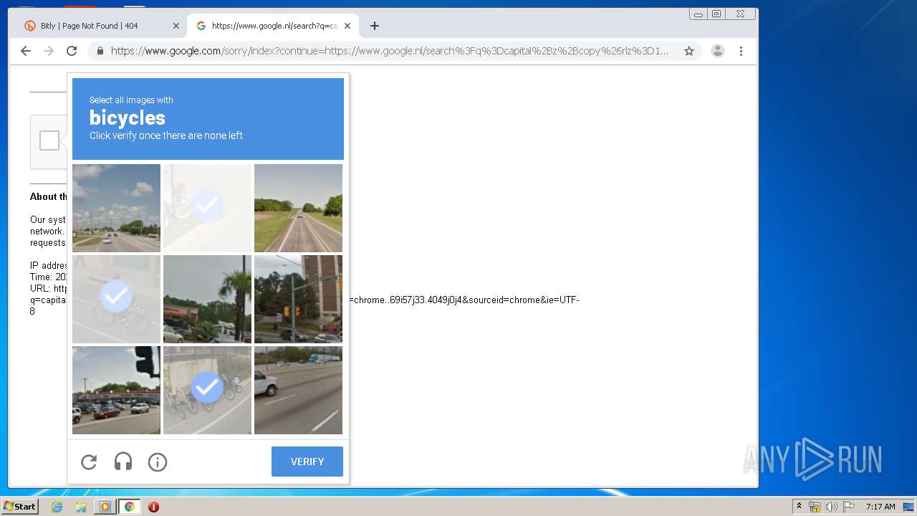Close the google.nl search tab
917x516 pixels.
(347, 26)
